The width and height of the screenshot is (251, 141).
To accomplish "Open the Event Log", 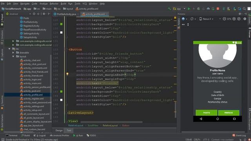I will click(x=239, y=136).
